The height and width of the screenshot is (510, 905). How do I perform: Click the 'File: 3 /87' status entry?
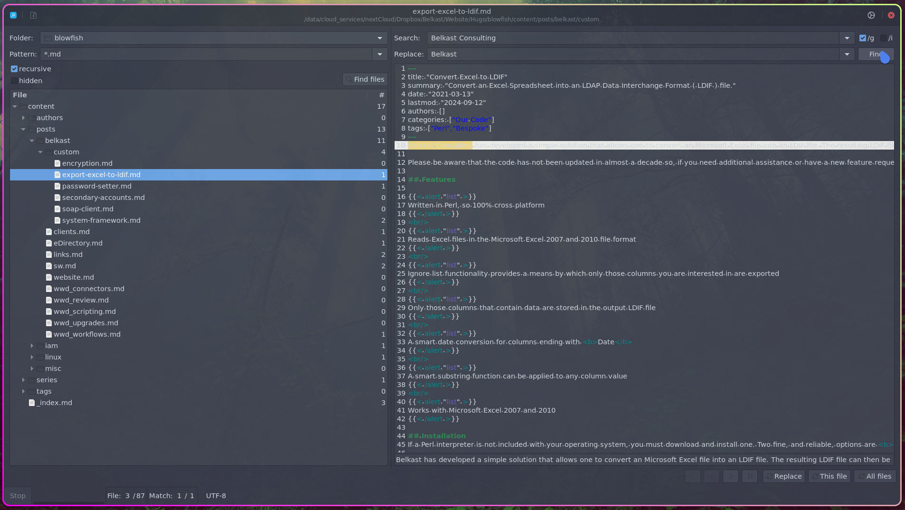(126, 496)
